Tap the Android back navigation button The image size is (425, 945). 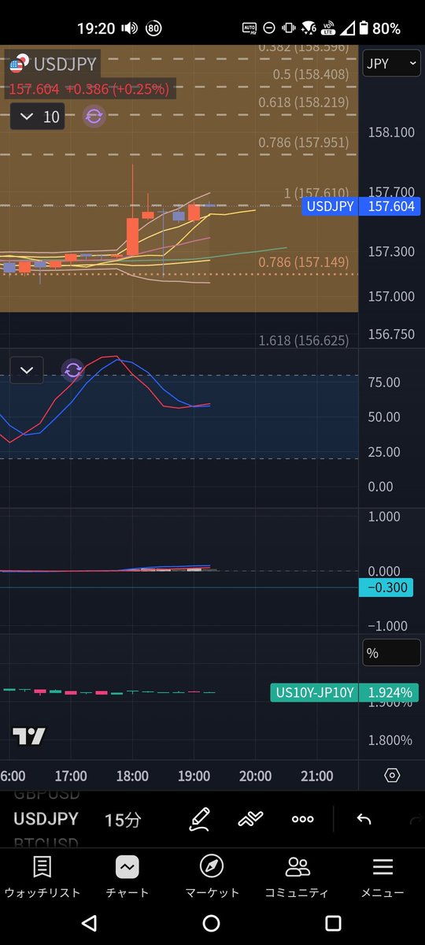pyautogui.click(x=89, y=923)
